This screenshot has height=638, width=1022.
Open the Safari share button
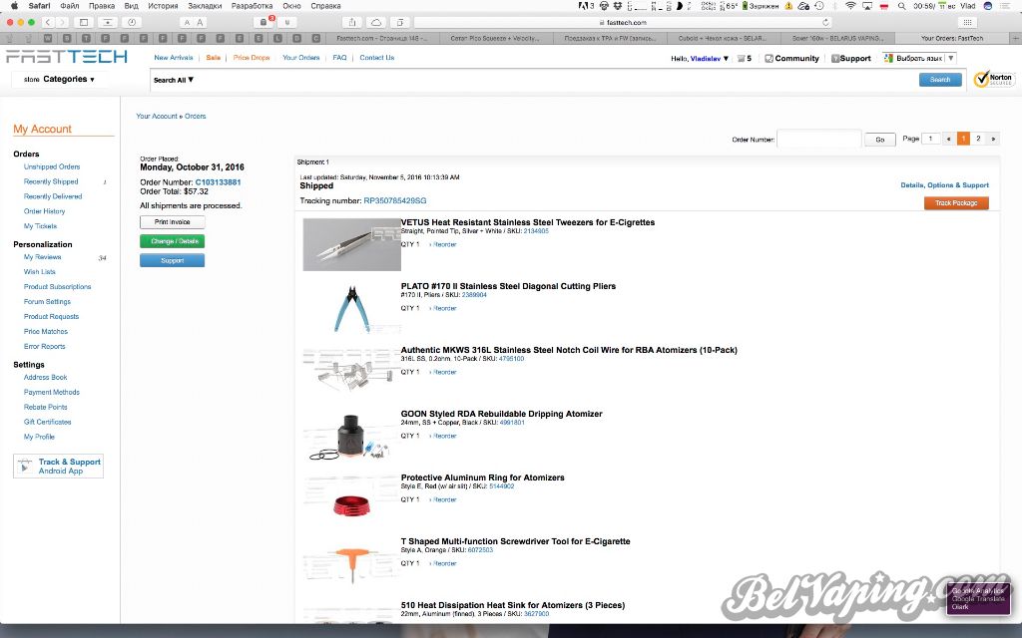[x=352, y=22]
